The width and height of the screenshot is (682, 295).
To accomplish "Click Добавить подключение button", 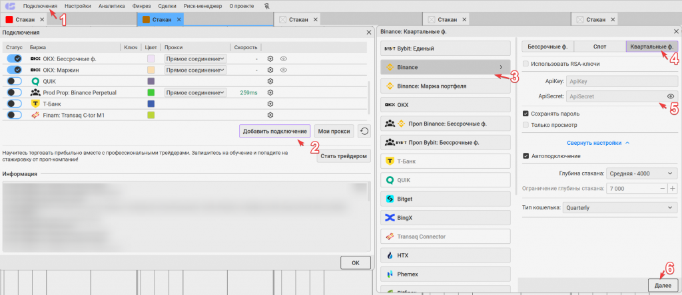I will (275, 131).
